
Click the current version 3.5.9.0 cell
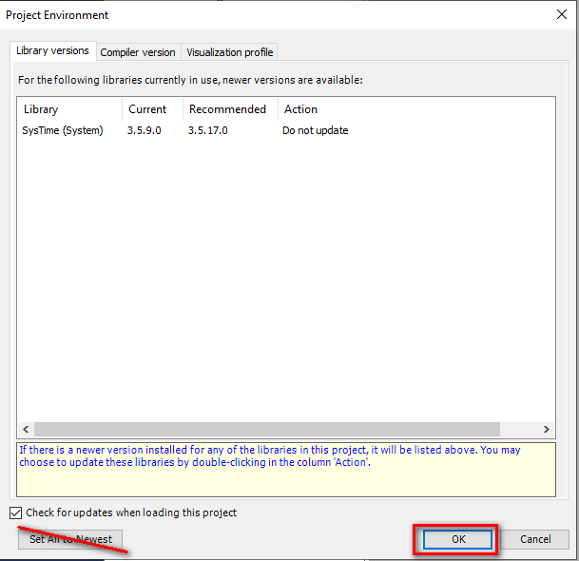point(145,130)
